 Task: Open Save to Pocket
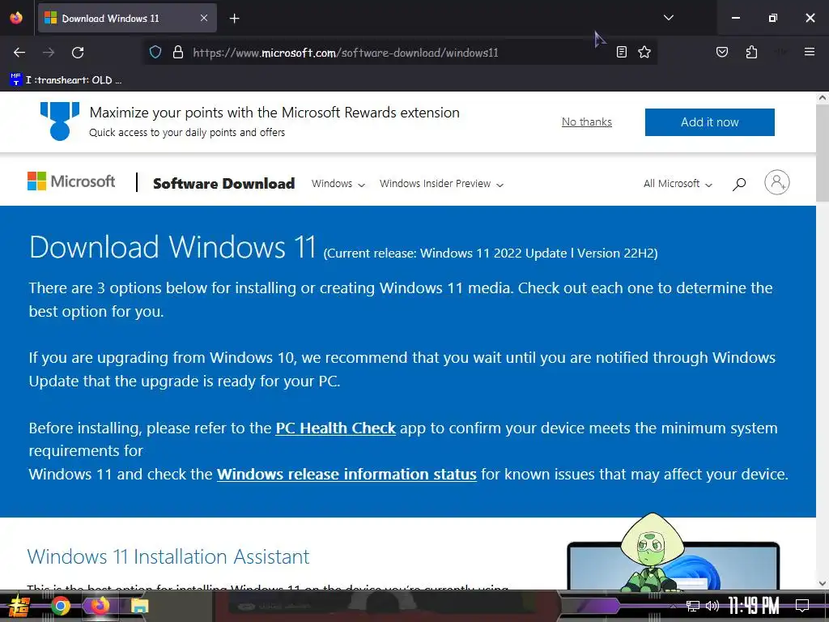tap(721, 52)
